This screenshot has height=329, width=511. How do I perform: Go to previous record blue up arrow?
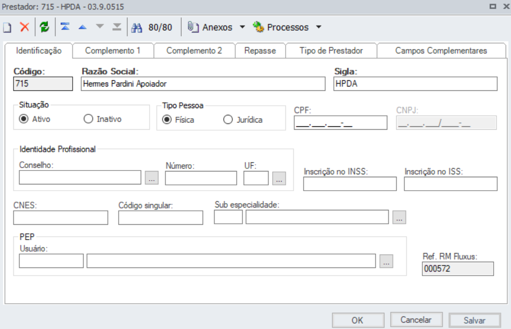[x=83, y=27]
